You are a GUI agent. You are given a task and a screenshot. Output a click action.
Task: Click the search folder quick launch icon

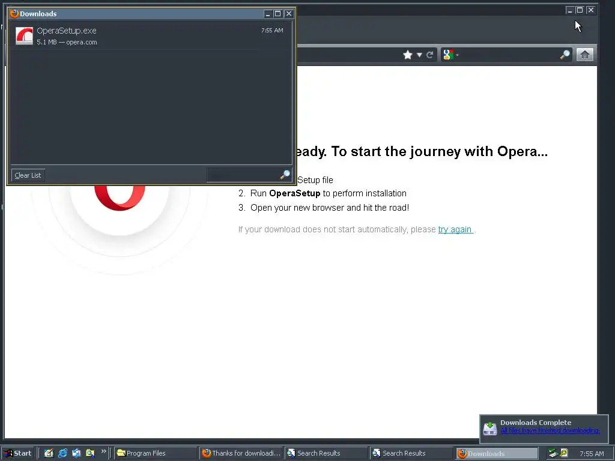[90, 453]
